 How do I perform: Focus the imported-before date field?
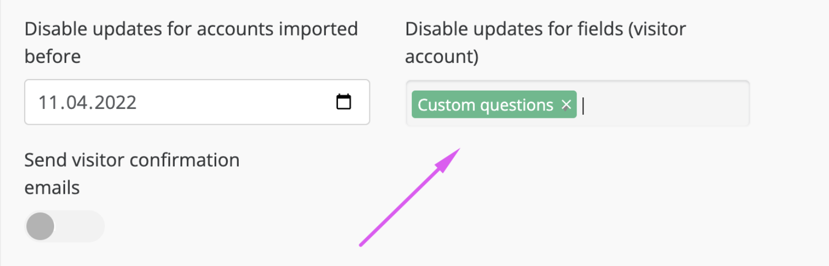pyautogui.click(x=197, y=102)
